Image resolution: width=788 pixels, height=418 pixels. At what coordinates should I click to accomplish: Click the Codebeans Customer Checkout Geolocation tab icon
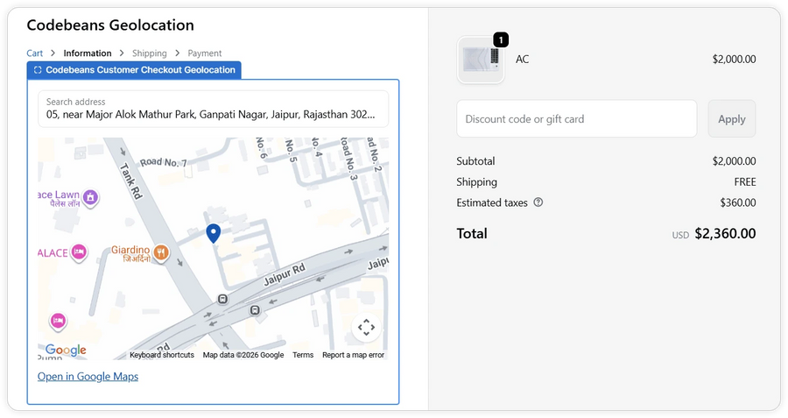(x=38, y=70)
